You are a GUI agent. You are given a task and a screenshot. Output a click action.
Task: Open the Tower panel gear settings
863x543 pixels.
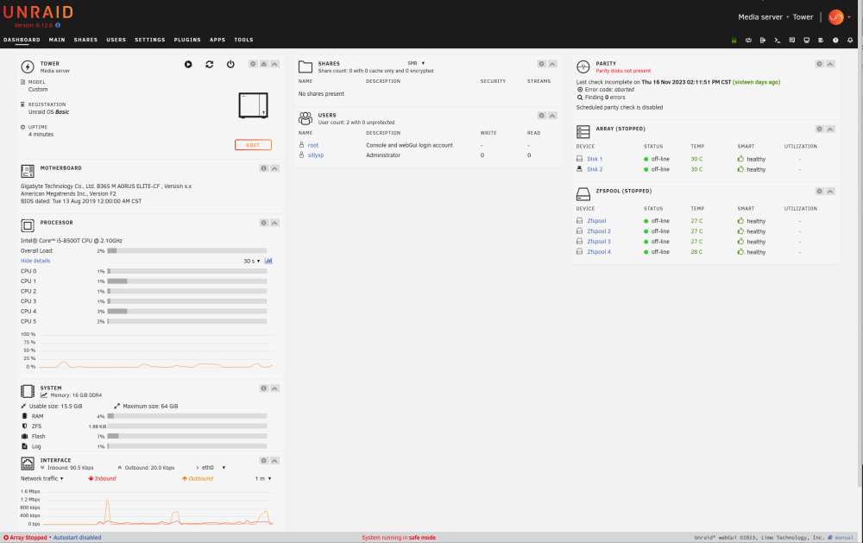tap(253, 64)
